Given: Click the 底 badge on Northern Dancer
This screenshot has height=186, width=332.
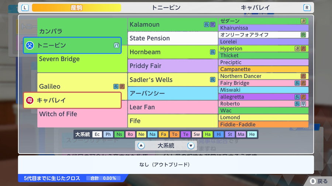Looking at the screenshot, I should pyautogui.click(x=303, y=76).
